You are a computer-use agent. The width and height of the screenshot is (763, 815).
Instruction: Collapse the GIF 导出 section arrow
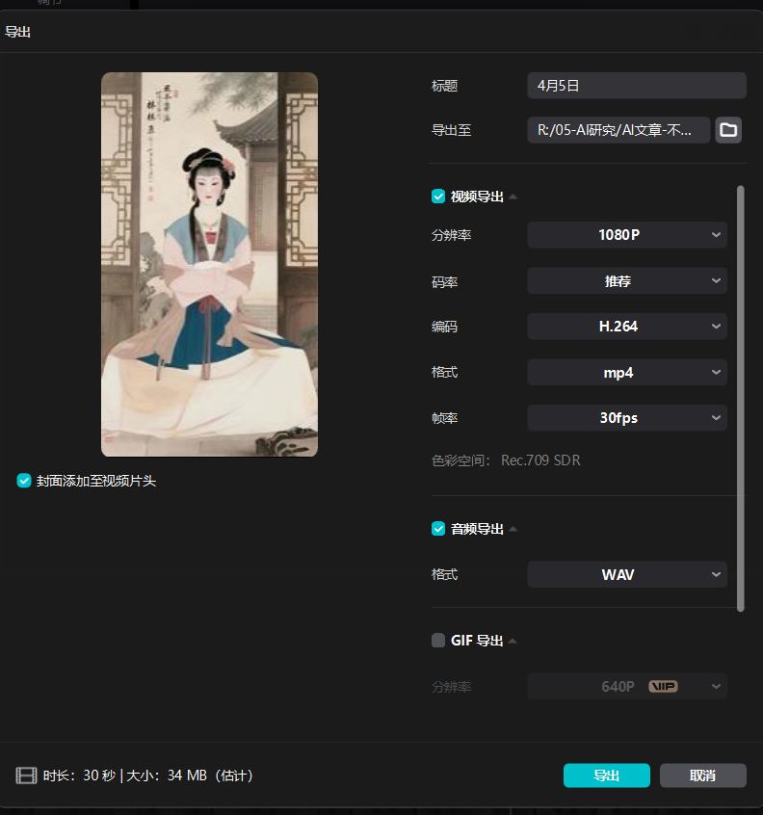(x=513, y=641)
